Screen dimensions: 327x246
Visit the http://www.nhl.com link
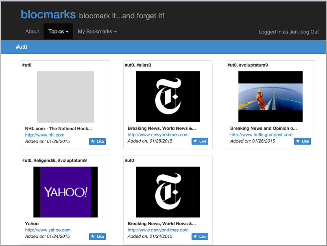pyautogui.click(x=45, y=135)
